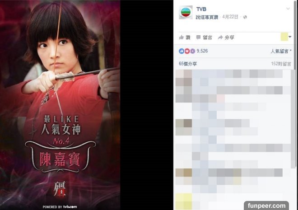298x210 pixels.
Task: Open the post options chevron beside the TVB name
Action: coord(288,9)
